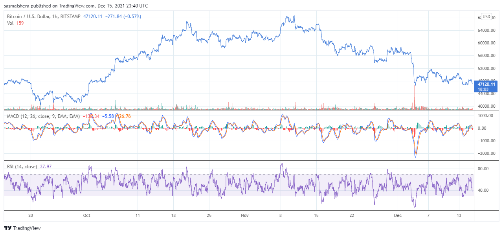This screenshot has height=235, width=503.
Task: Click the Vol indicator label
Action: 10,23
